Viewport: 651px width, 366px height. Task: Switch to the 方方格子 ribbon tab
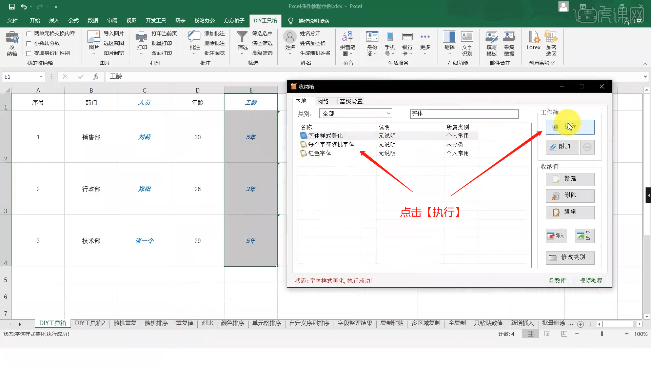pyautogui.click(x=234, y=21)
